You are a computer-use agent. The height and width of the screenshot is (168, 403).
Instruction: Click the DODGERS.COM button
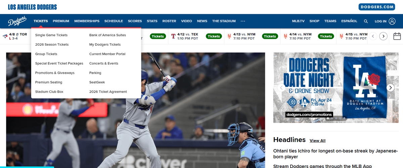377,7
